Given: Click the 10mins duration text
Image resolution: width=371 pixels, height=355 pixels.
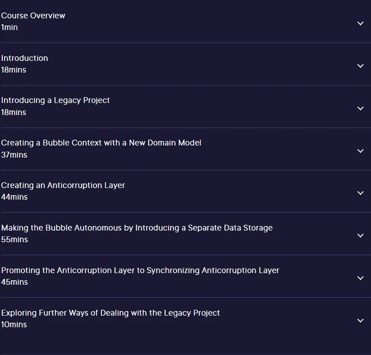Looking at the screenshot, I should point(14,325).
